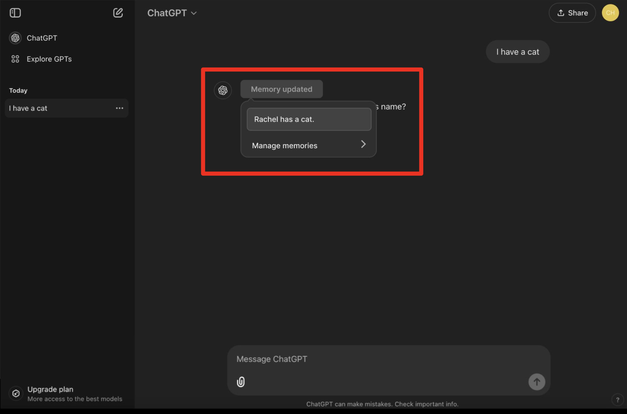The width and height of the screenshot is (627, 414).
Task: Click the Explore GPTs grid icon
Action: 15,59
